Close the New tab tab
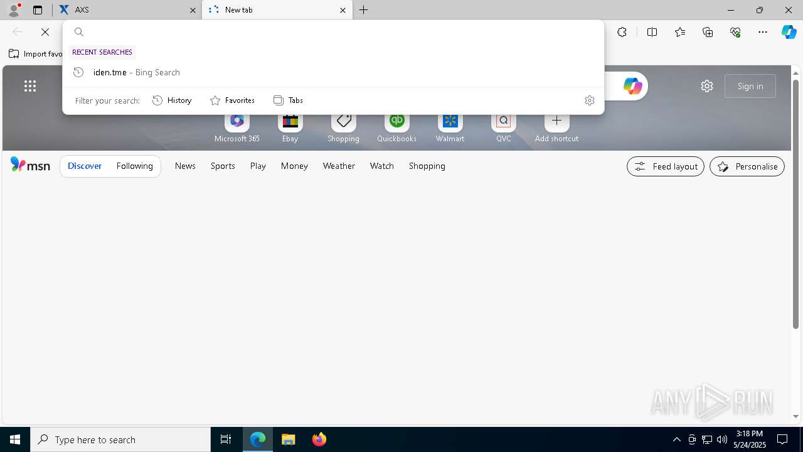 pyautogui.click(x=343, y=10)
